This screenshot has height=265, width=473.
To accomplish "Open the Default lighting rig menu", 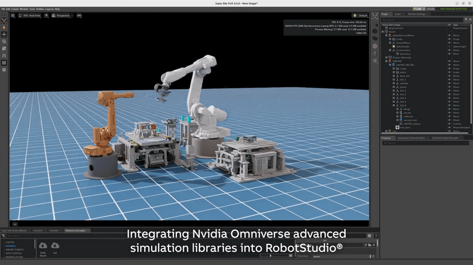I will coord(360,15).
